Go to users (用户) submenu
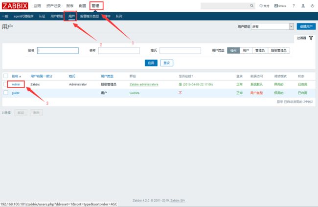 click(71, 16)
